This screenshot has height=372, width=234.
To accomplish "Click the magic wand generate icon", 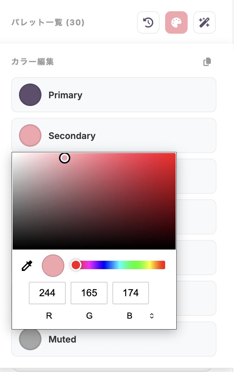I will [204, 23].
